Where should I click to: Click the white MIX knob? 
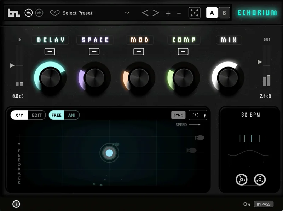pos(228,78)
